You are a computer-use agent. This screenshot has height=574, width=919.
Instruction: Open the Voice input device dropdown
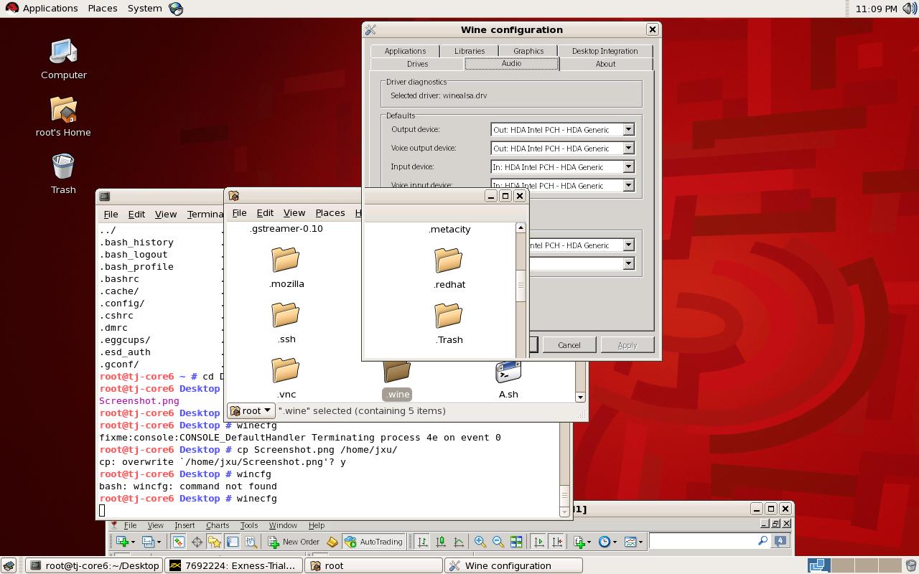628,185
